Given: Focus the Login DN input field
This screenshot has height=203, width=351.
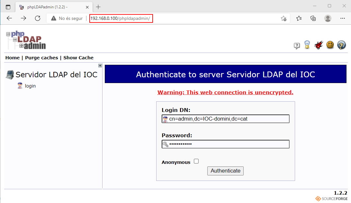Looking at the screenshot, I should pyautogui.click(x=228, y=119).
